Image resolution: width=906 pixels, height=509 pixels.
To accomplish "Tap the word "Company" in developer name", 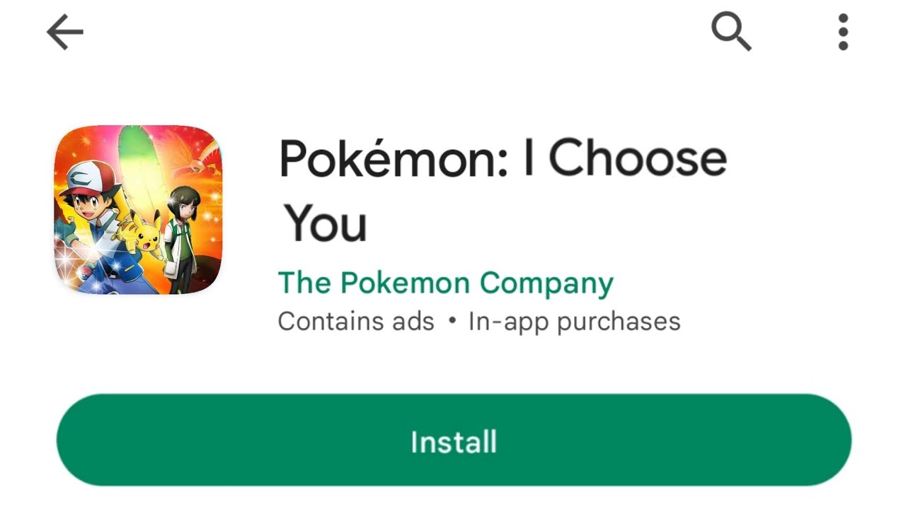I will (x=546, y=285).
